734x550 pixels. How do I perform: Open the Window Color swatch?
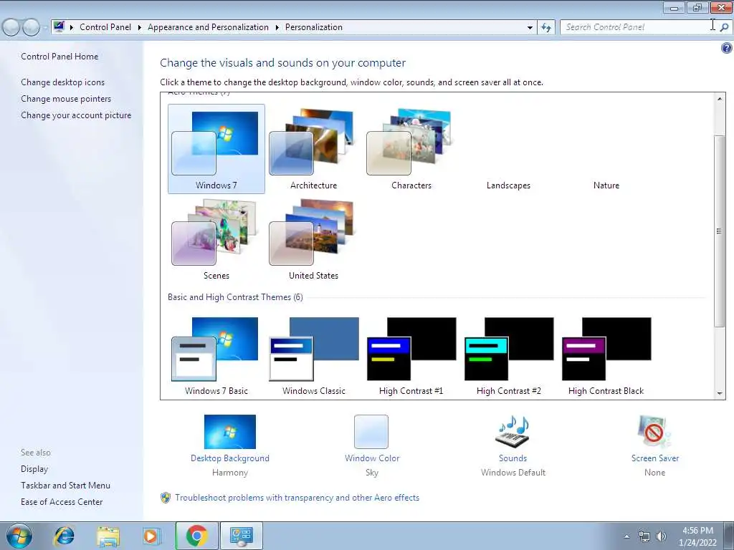coord(371,432)
